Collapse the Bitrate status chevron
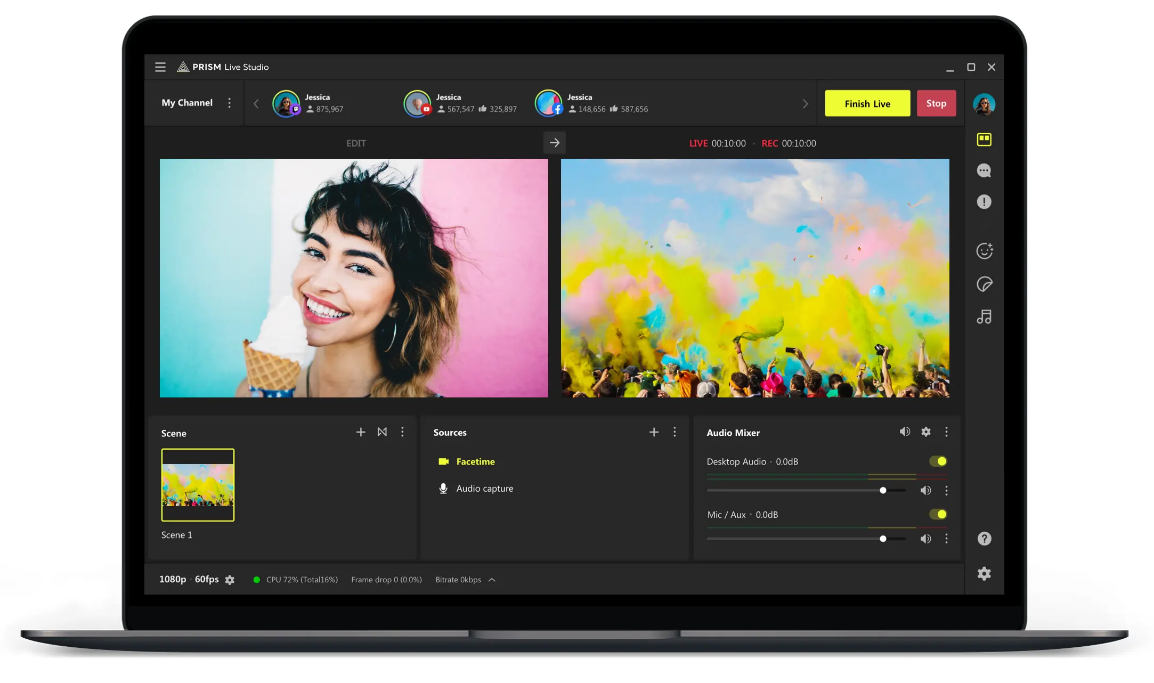This screenshot has width=1154, height=683. pyautogui.click(x=492, y=580)
